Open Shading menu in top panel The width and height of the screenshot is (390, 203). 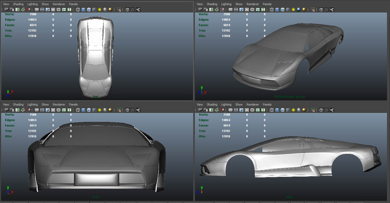tap(18, 4)
